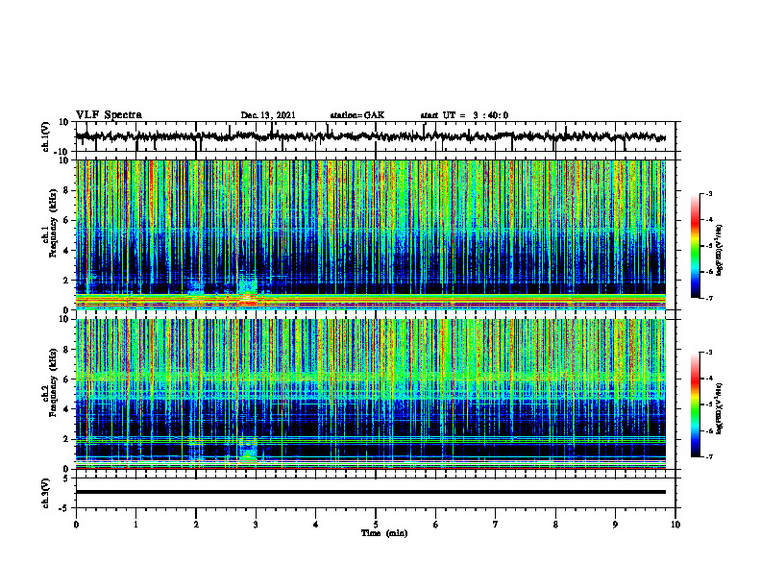
Task: Click the bright burst near 3 min in ch.2 spectrogram
Action: 248,452
